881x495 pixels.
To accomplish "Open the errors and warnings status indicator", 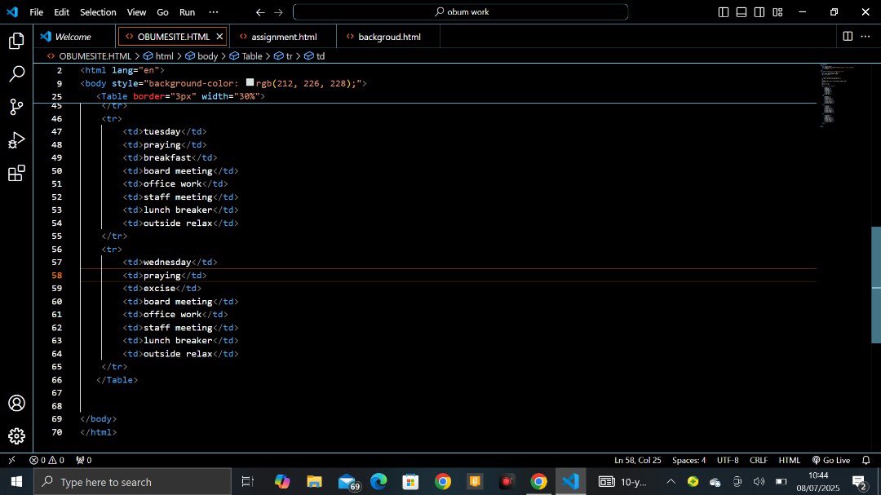I will [46, 460].
